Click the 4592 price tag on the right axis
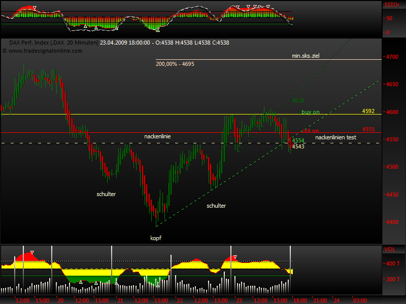 pyautogui.click(x=368, y=110)
